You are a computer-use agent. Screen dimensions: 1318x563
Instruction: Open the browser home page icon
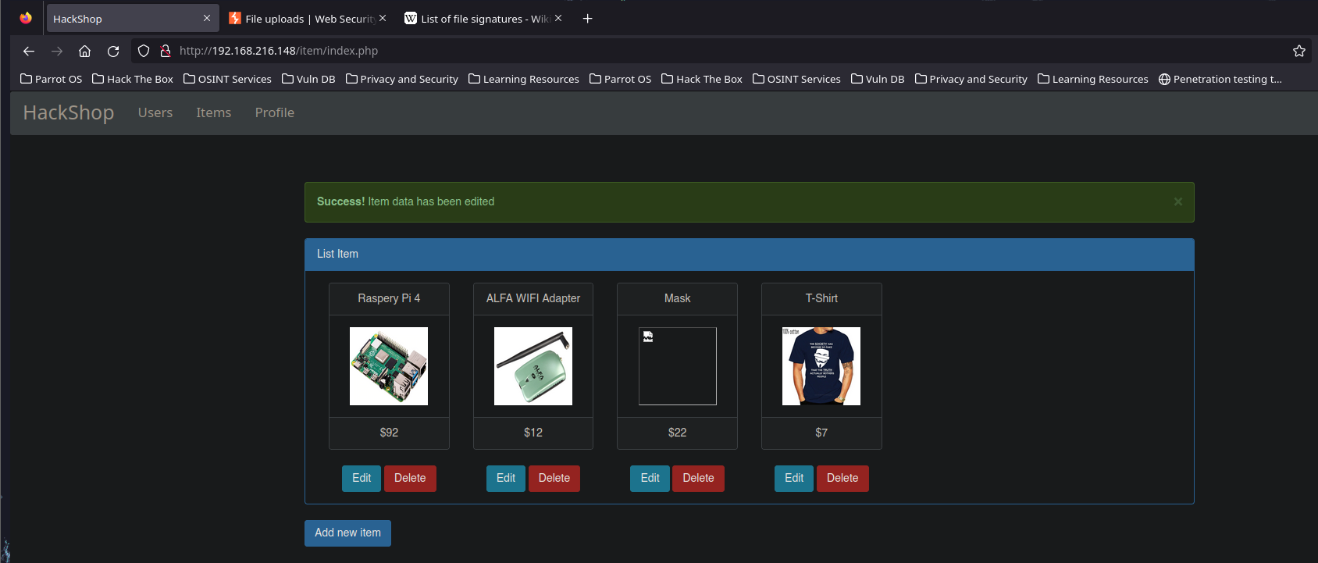tap(84, 51)
